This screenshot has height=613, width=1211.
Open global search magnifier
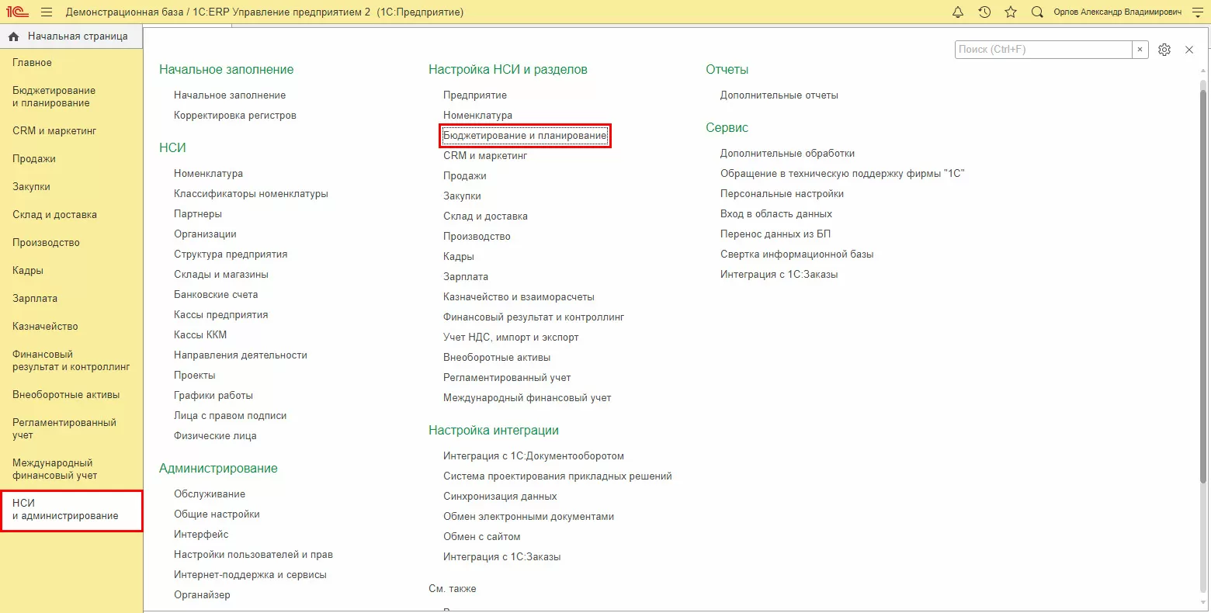coord(1037,12)
